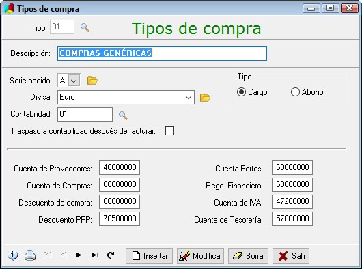The height and width of the screenshot is (269, 362).
Task: Click the Contabilidad input field
Action: click(x=85, y=114)
